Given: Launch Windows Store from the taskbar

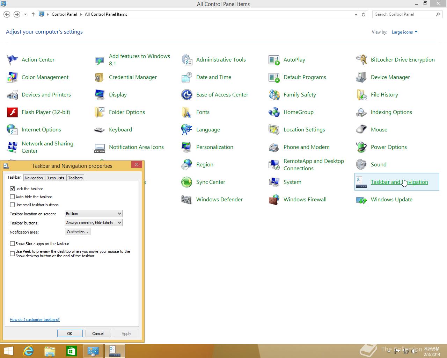Looking at the screenshot, I should [x=72, y=351].
